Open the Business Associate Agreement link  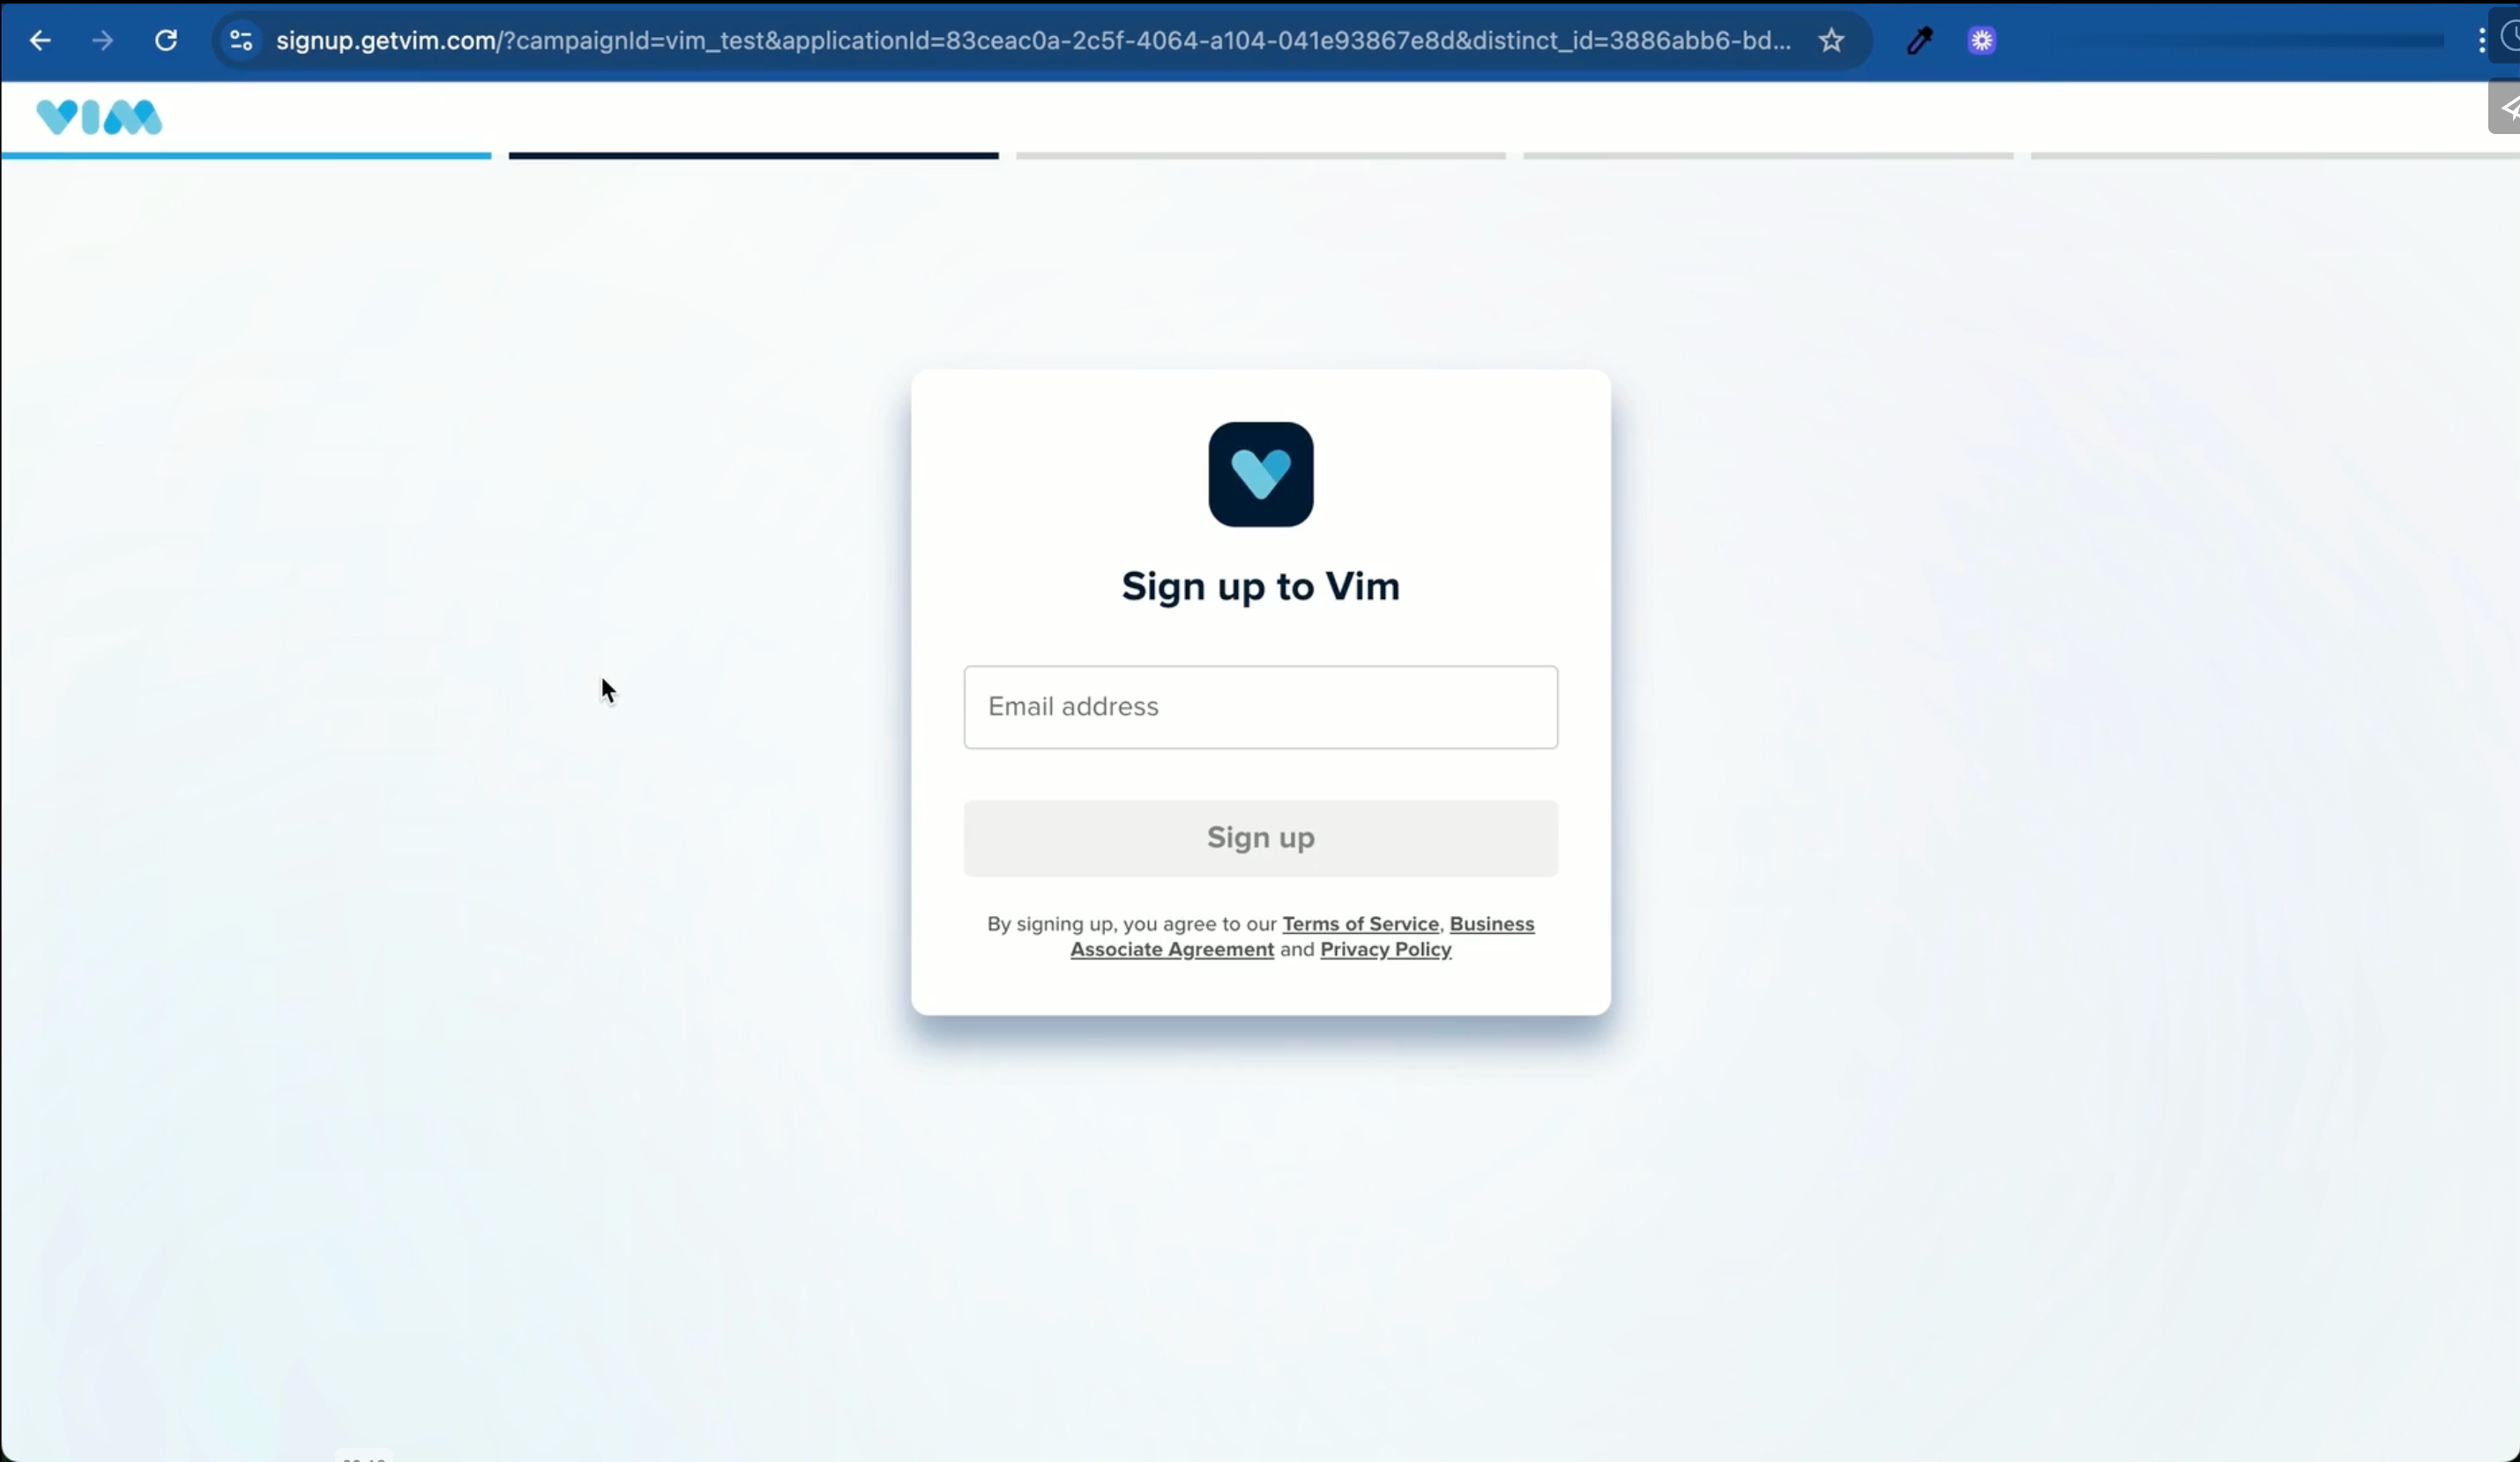pyautogui.click(x=1172, y=949)
